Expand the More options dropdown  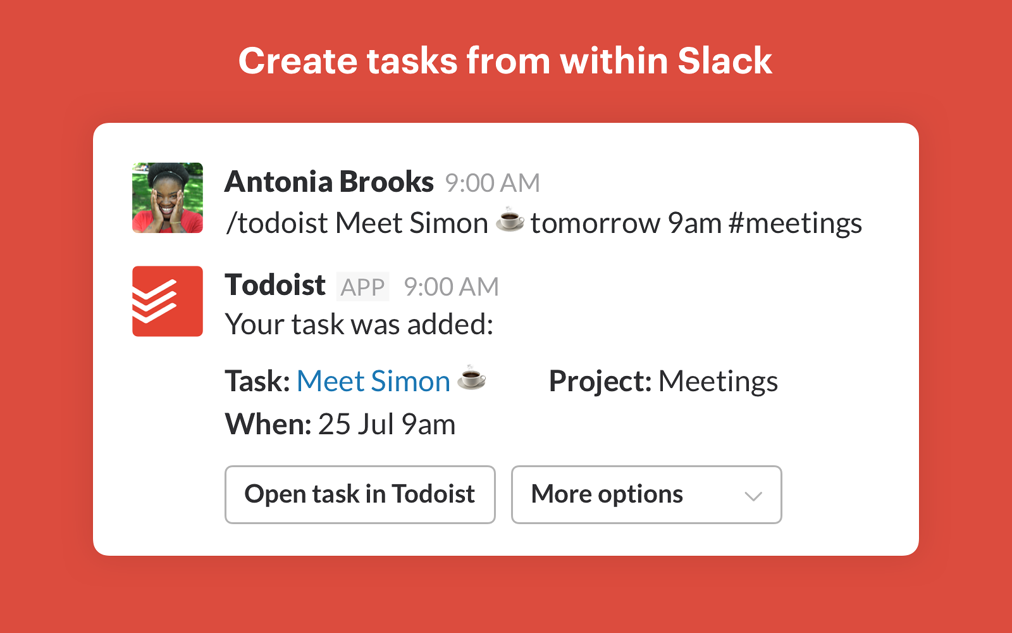(x=646, y=495)
